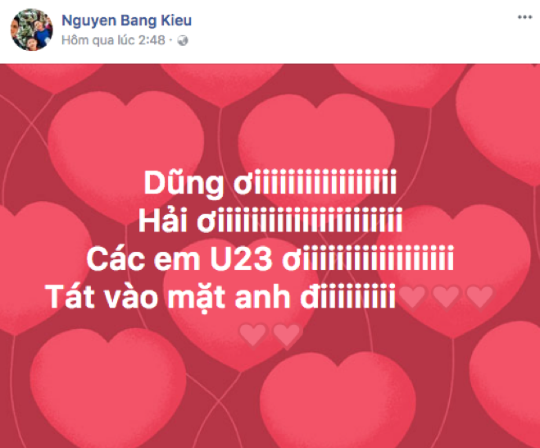This screenshot has width=540, height=448.
Task: Click the word 'anh' in the last line
Action: coord(262,297)
